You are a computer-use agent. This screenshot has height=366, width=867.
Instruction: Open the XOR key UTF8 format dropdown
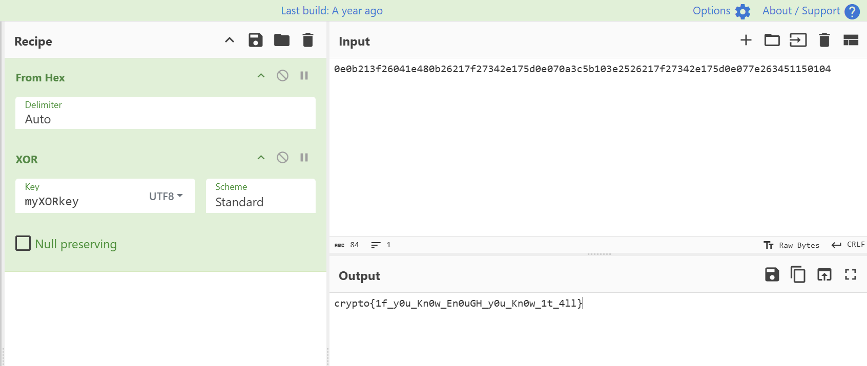coord(166,196)
